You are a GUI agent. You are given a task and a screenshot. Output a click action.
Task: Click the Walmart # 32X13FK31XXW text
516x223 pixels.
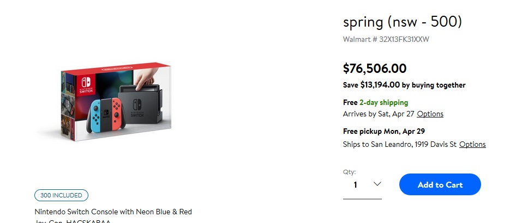pyautogui.click(x=386, y=39)
